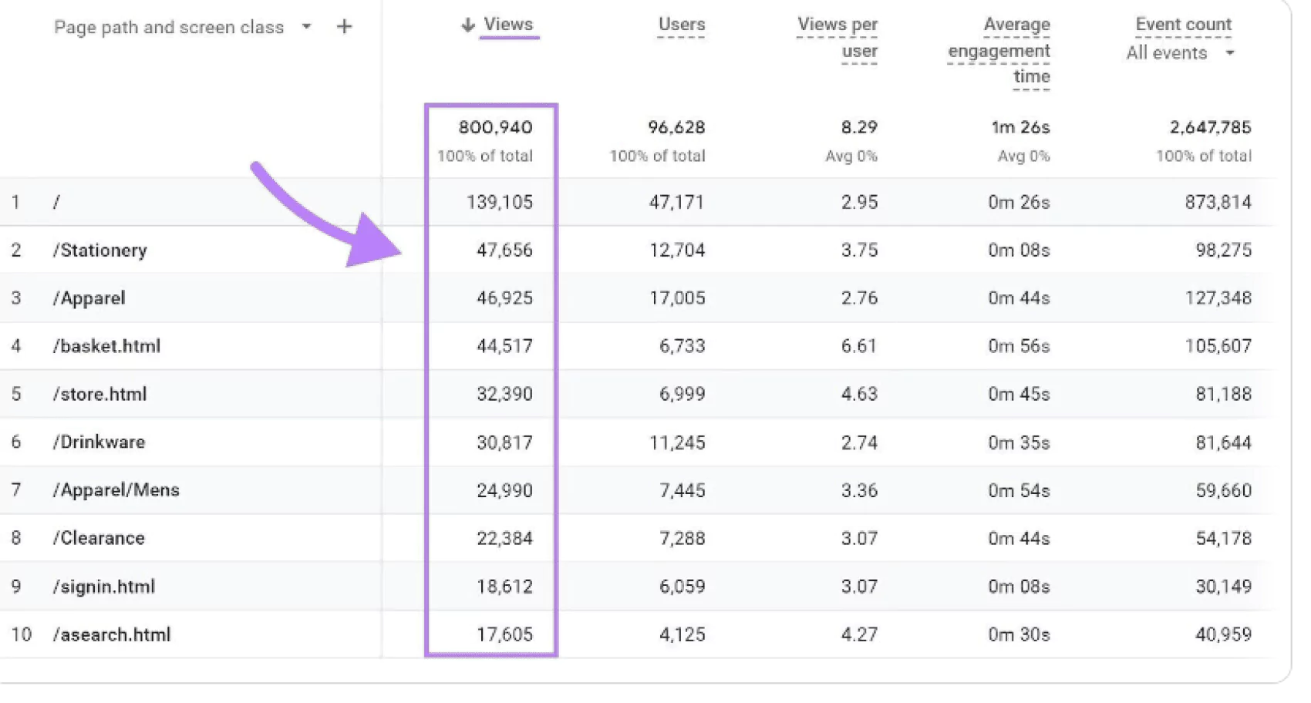This screenshot has height=703, width=1311.
Task: Click the root / homepage row
Action: [55, 201]
